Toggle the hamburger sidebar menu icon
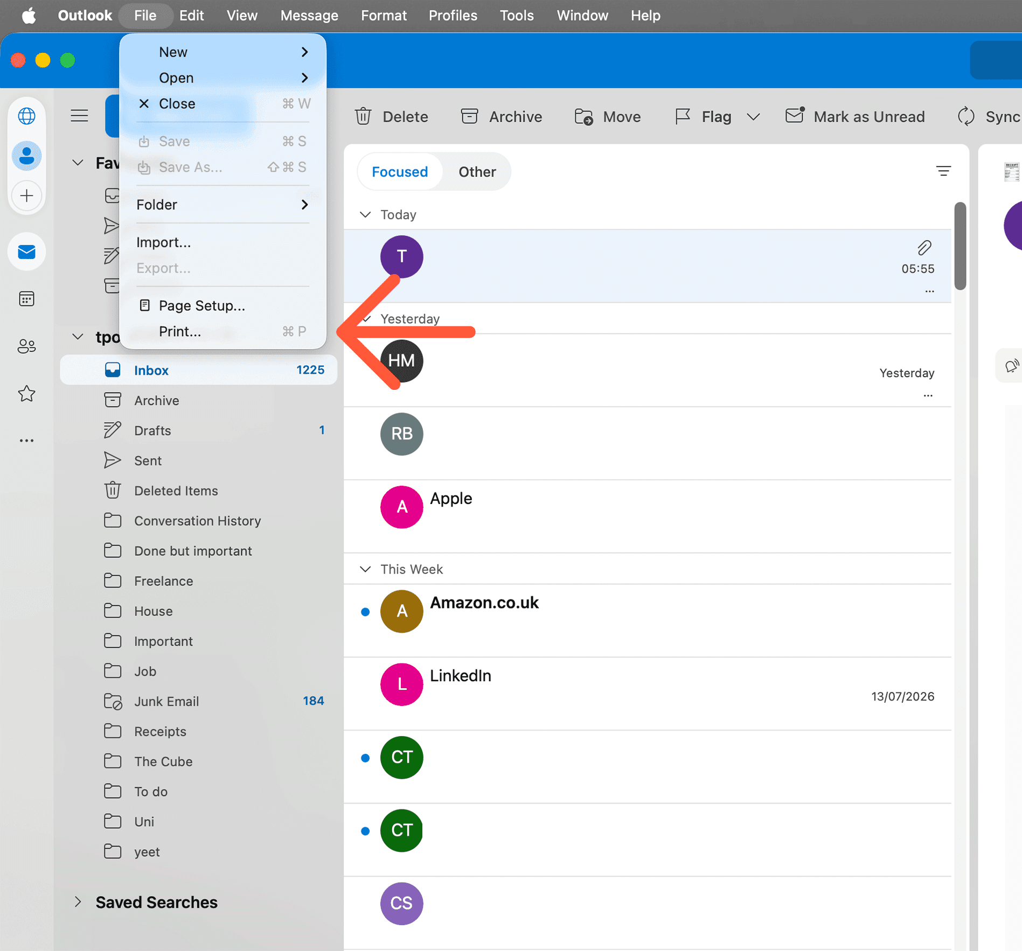1022x951 pixels. (x=79, y=116)
